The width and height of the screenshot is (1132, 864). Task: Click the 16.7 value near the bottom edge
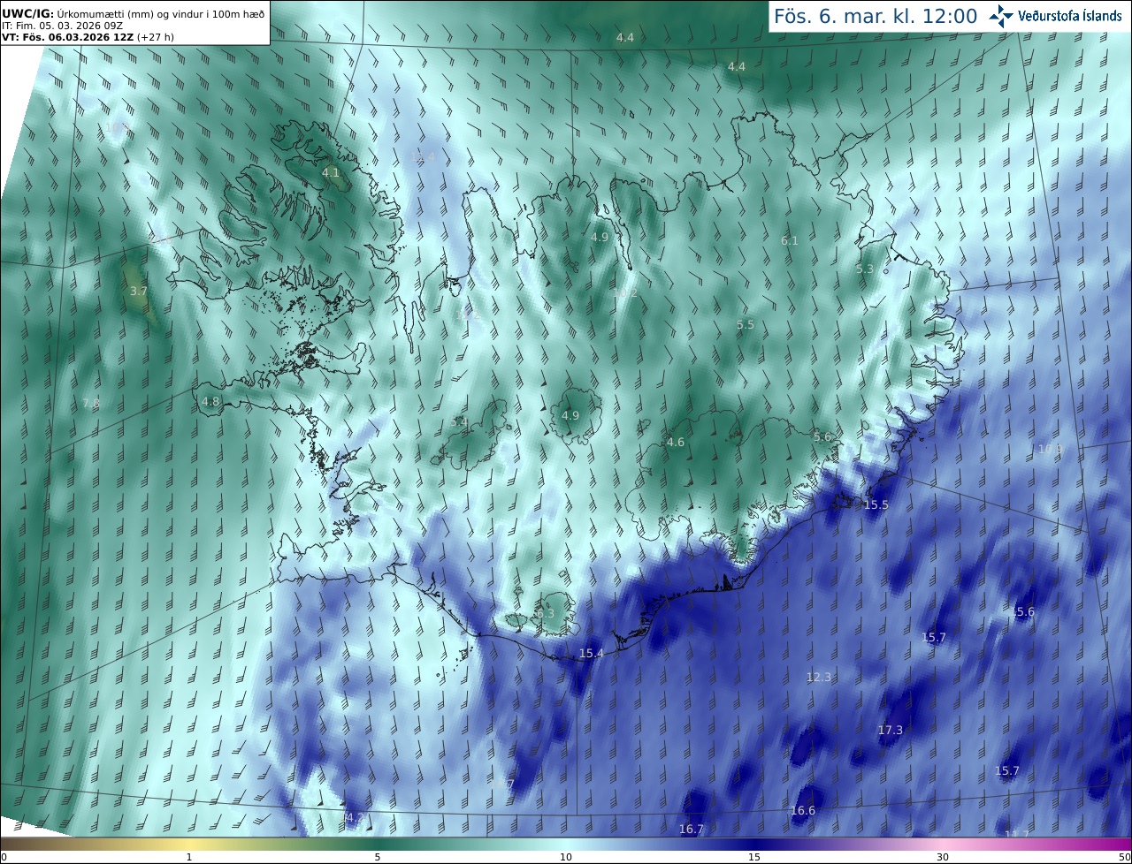click(692, 829)
